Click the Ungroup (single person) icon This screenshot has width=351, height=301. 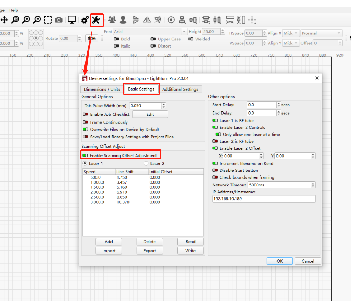pos(123,20)
